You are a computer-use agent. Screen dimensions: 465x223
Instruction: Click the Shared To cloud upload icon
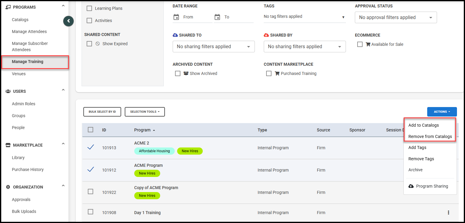tap(175, 35)
